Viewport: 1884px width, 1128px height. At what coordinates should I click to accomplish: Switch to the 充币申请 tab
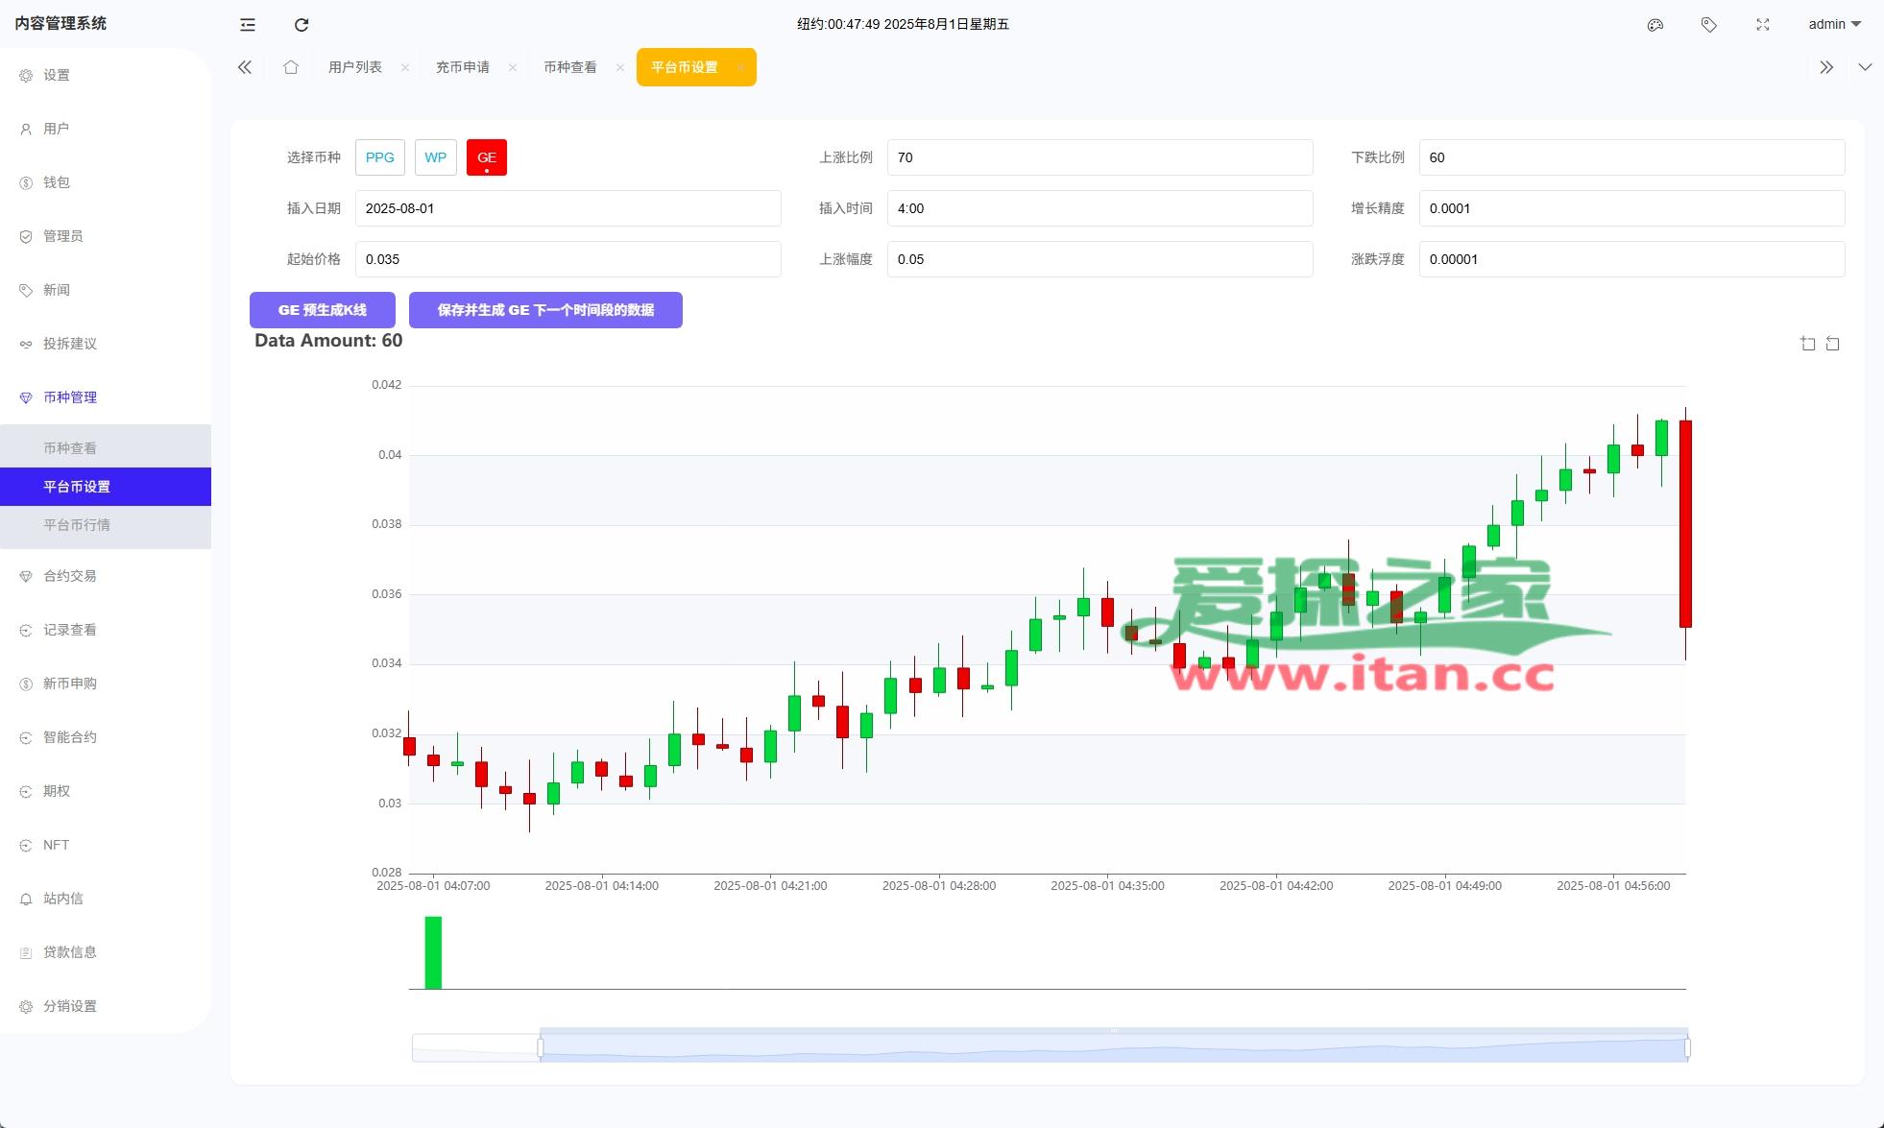point(462,67)
